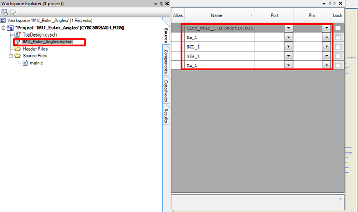This screenshot has height=212, width=358.
Task: Click the main.c file icon
Action: [25, 63]
